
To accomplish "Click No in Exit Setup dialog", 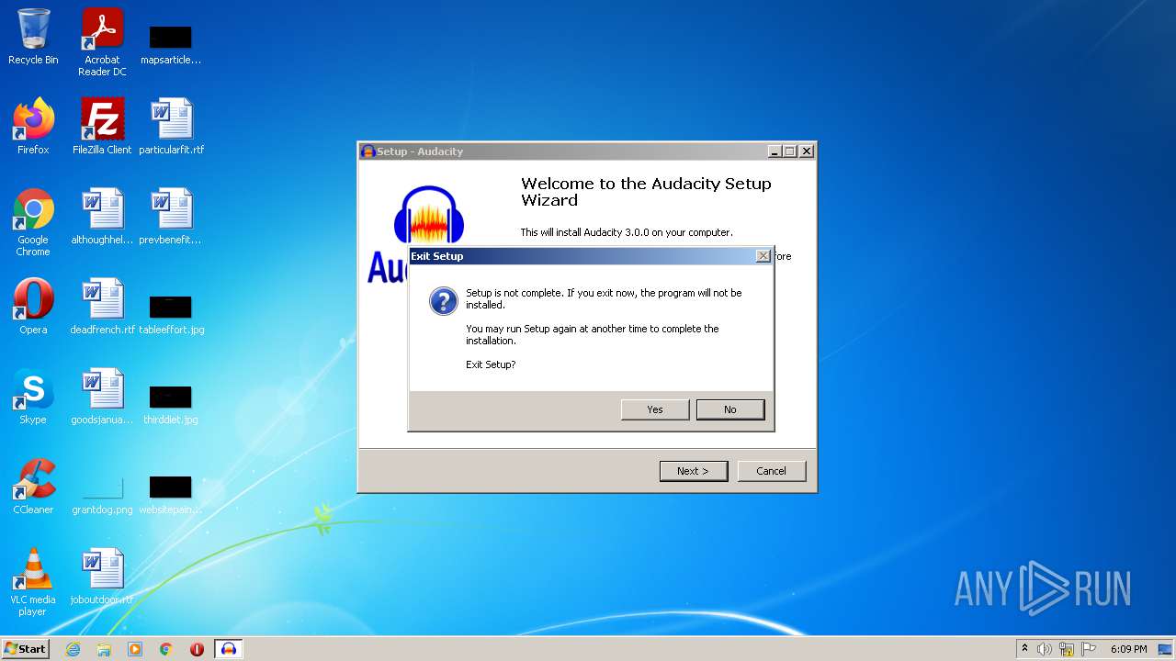I will point(729,409).
